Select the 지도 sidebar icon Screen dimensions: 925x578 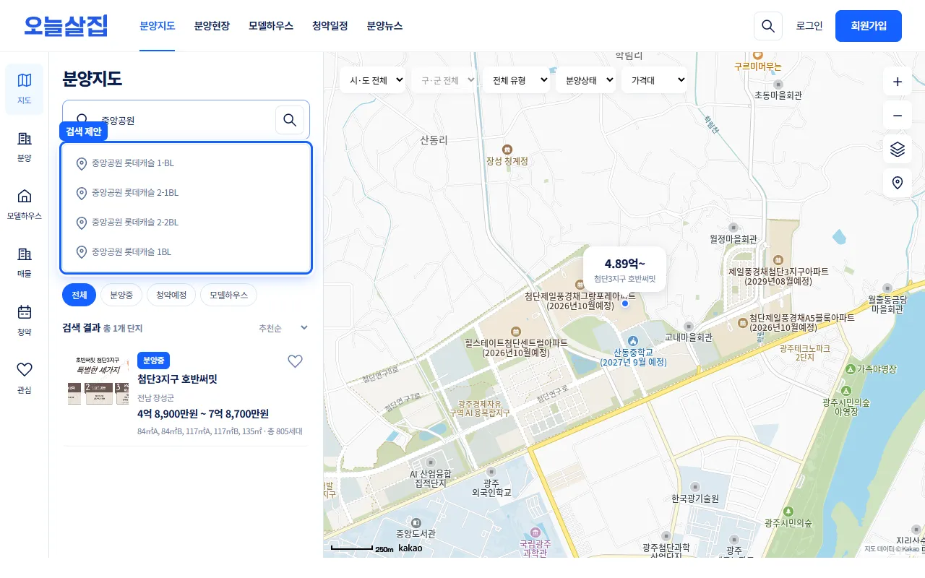(x=25, y=89)
